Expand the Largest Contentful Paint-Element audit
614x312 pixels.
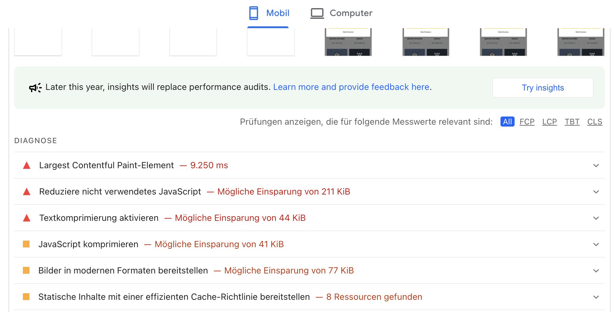click(595, 165)
